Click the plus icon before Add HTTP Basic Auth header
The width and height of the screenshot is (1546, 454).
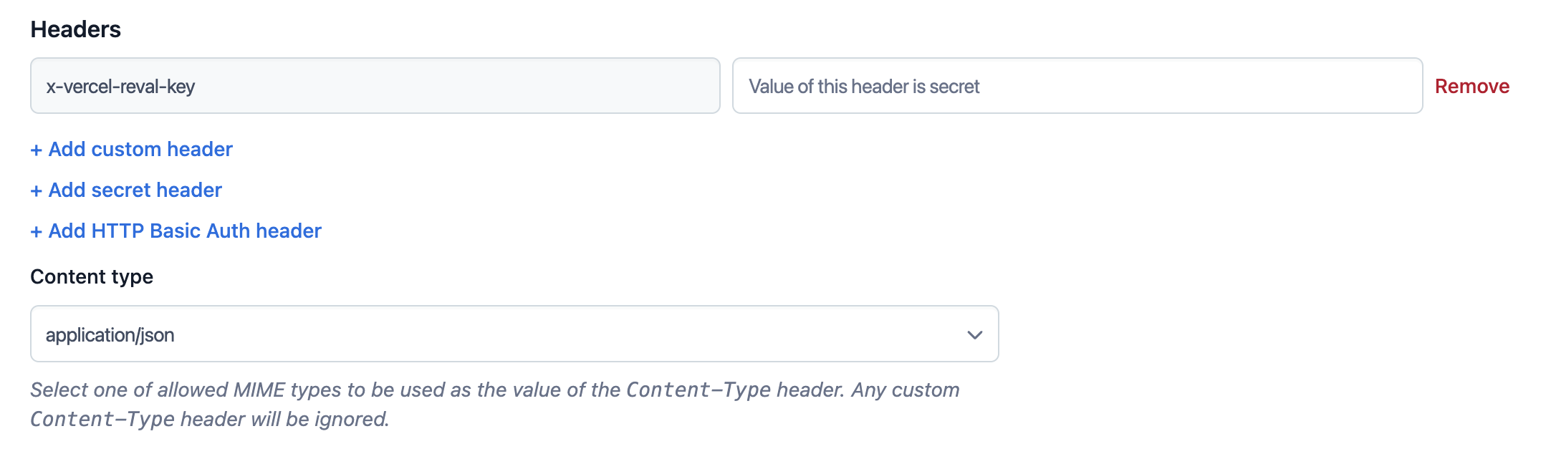(37, 231)
